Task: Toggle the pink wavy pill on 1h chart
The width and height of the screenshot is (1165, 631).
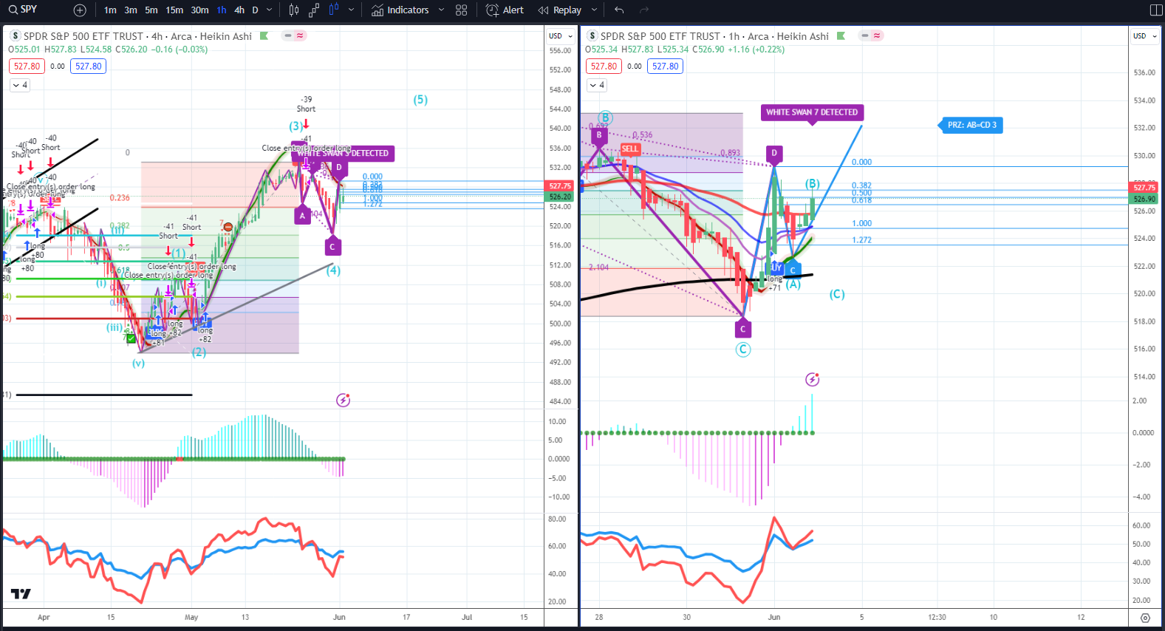Action: point(877,35)
